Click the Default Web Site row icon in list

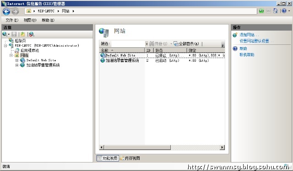tap(103, 55)
